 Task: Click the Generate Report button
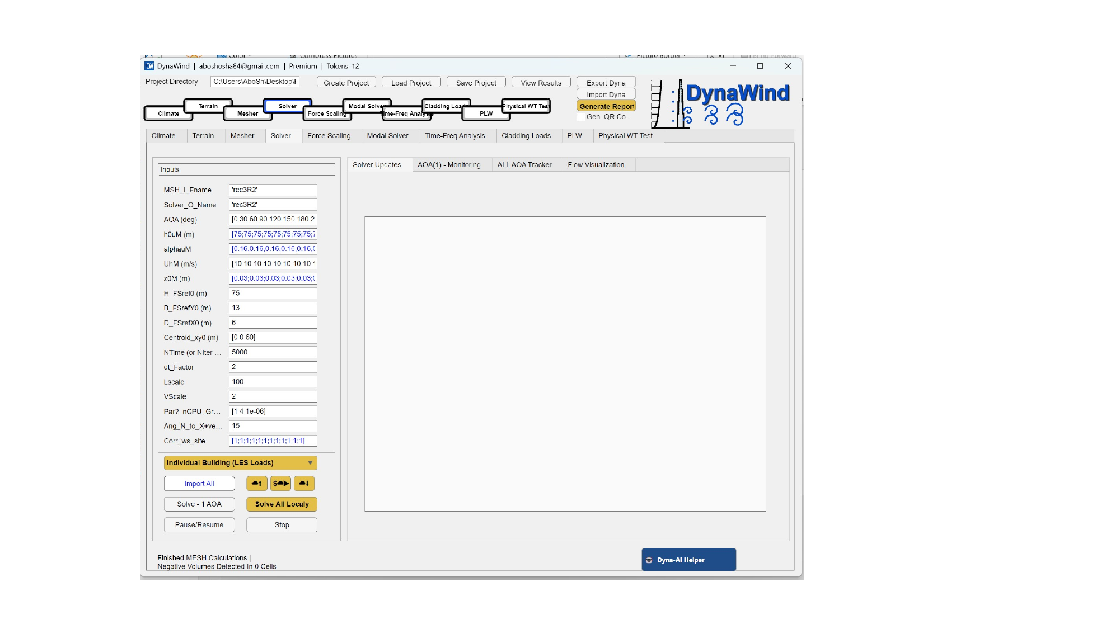tap(606, 106)
